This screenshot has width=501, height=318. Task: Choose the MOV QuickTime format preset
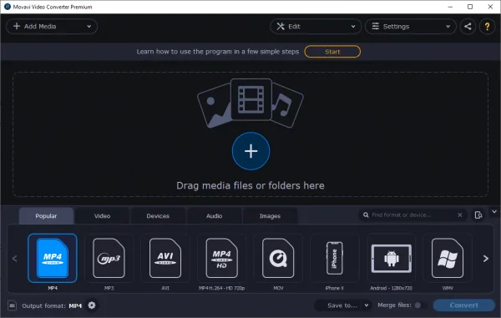point(278,258)
